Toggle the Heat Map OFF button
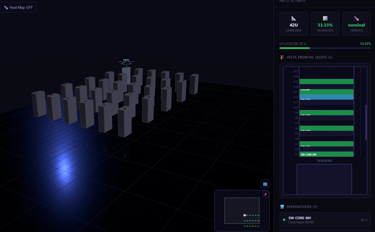 coord(18,7)
